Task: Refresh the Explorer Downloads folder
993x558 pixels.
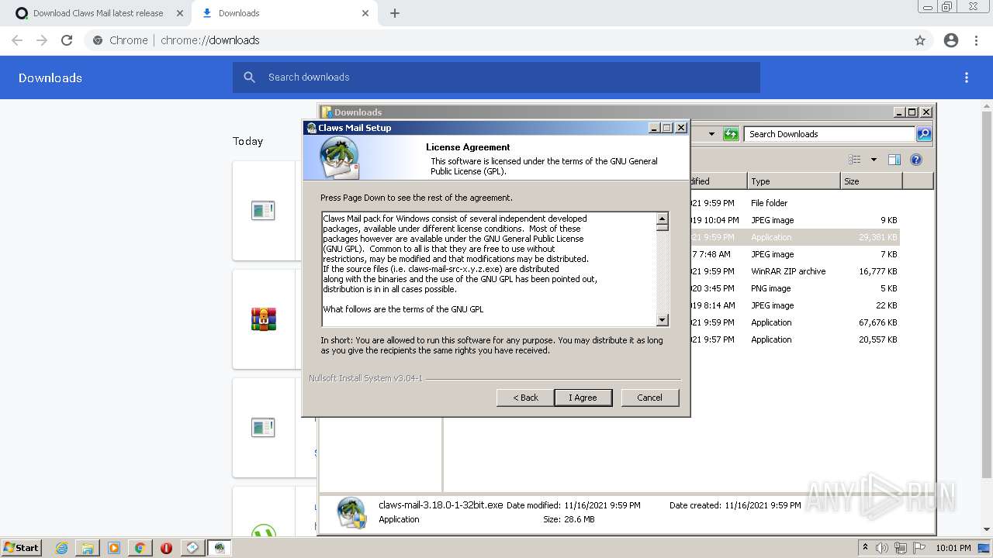Action: point(730,134)
